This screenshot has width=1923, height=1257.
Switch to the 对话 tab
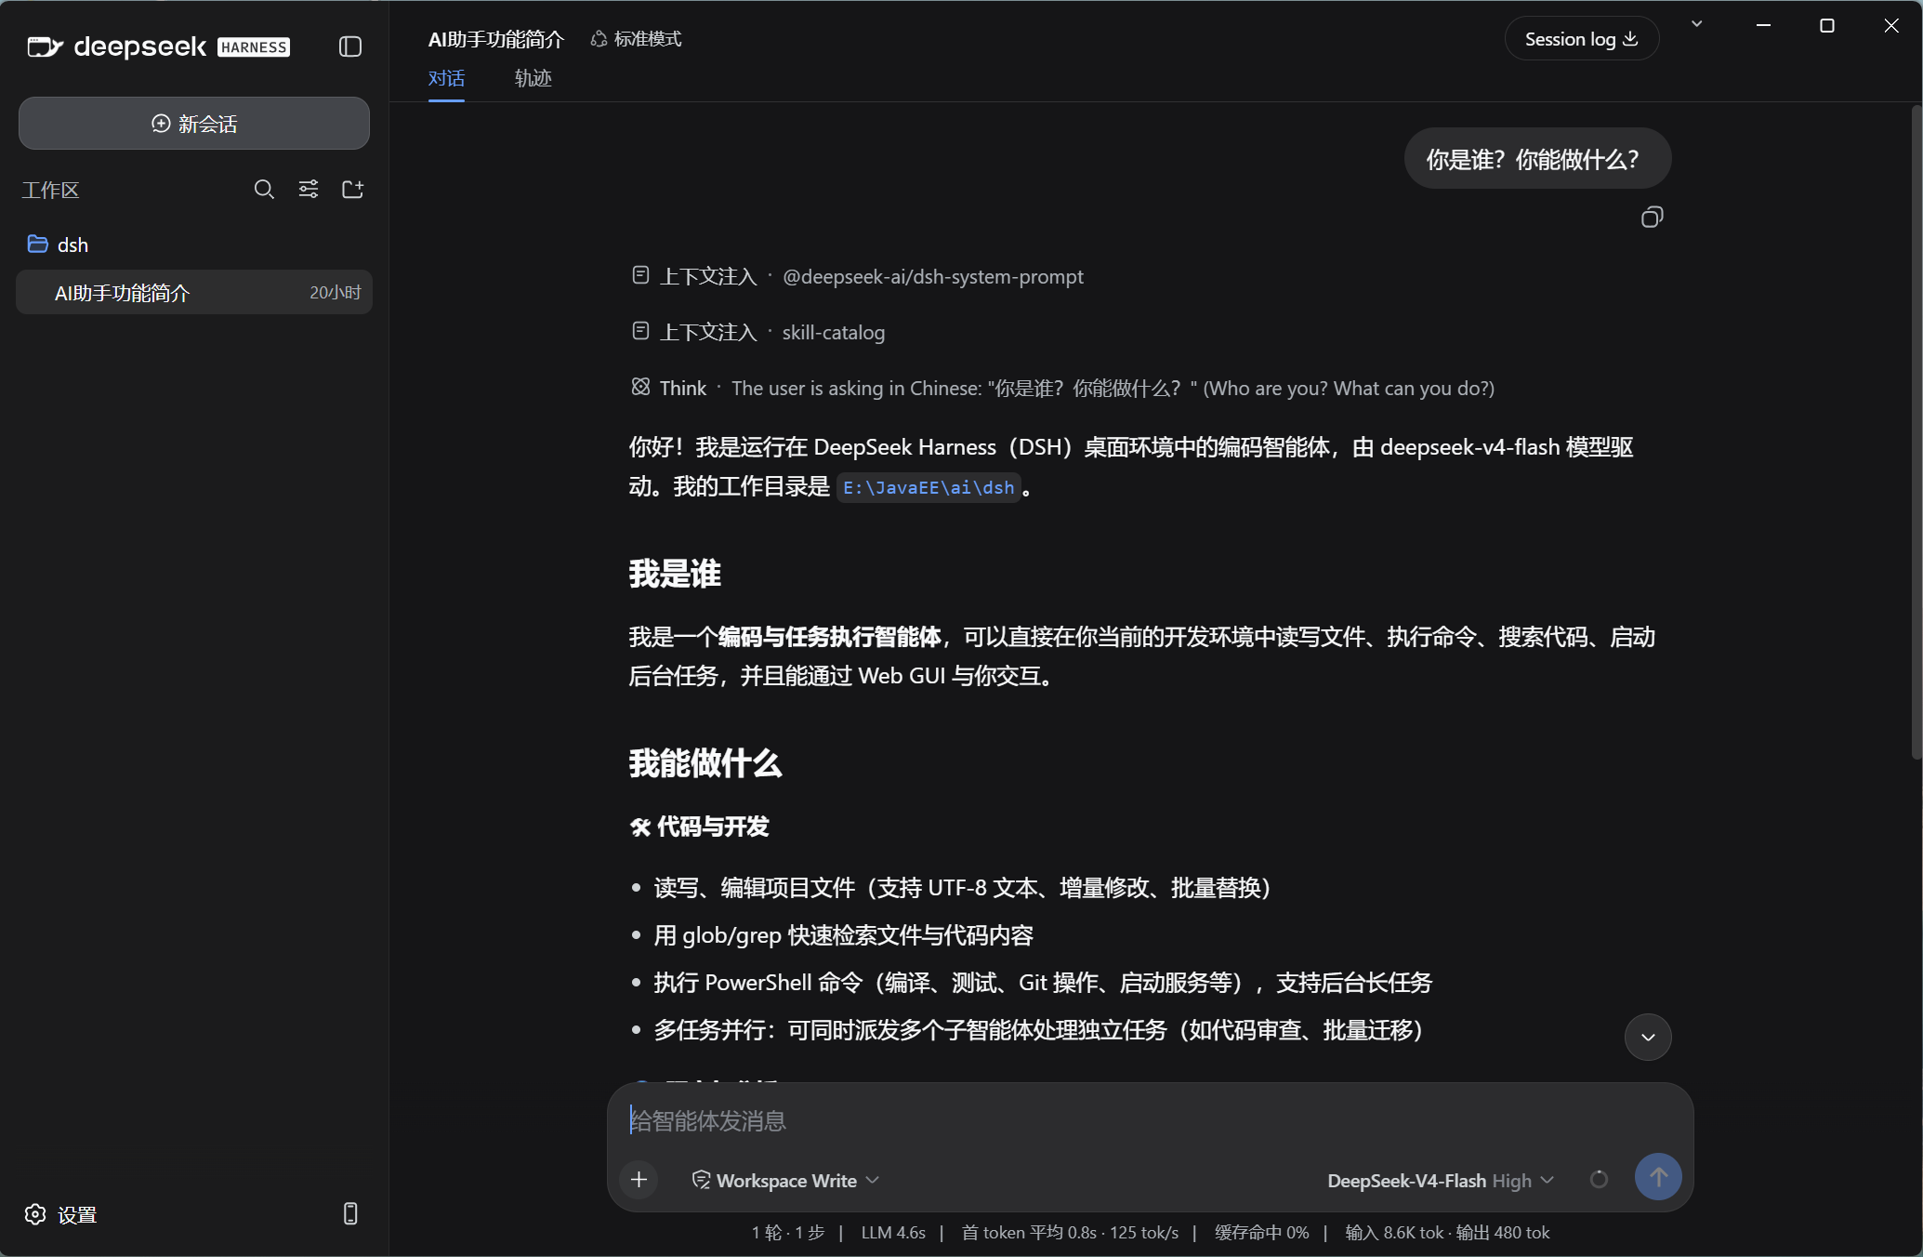click(x=446, y=78)
